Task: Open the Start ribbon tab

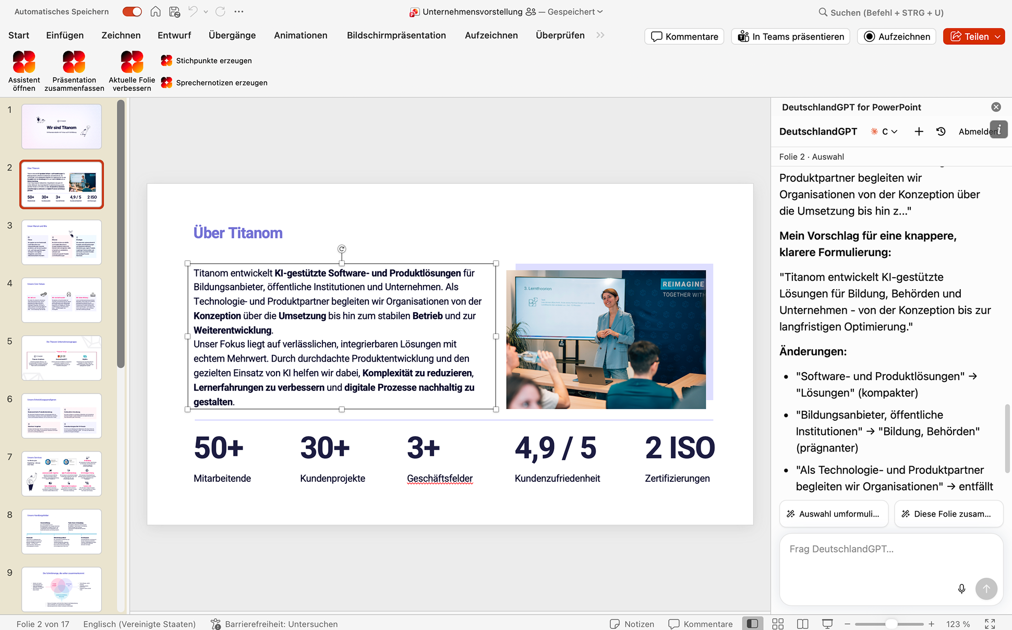Action: (19, 35)
